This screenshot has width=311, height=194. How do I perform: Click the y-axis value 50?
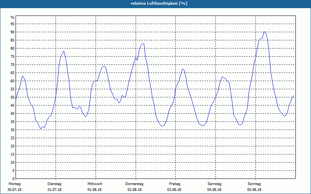coord(12,97)
